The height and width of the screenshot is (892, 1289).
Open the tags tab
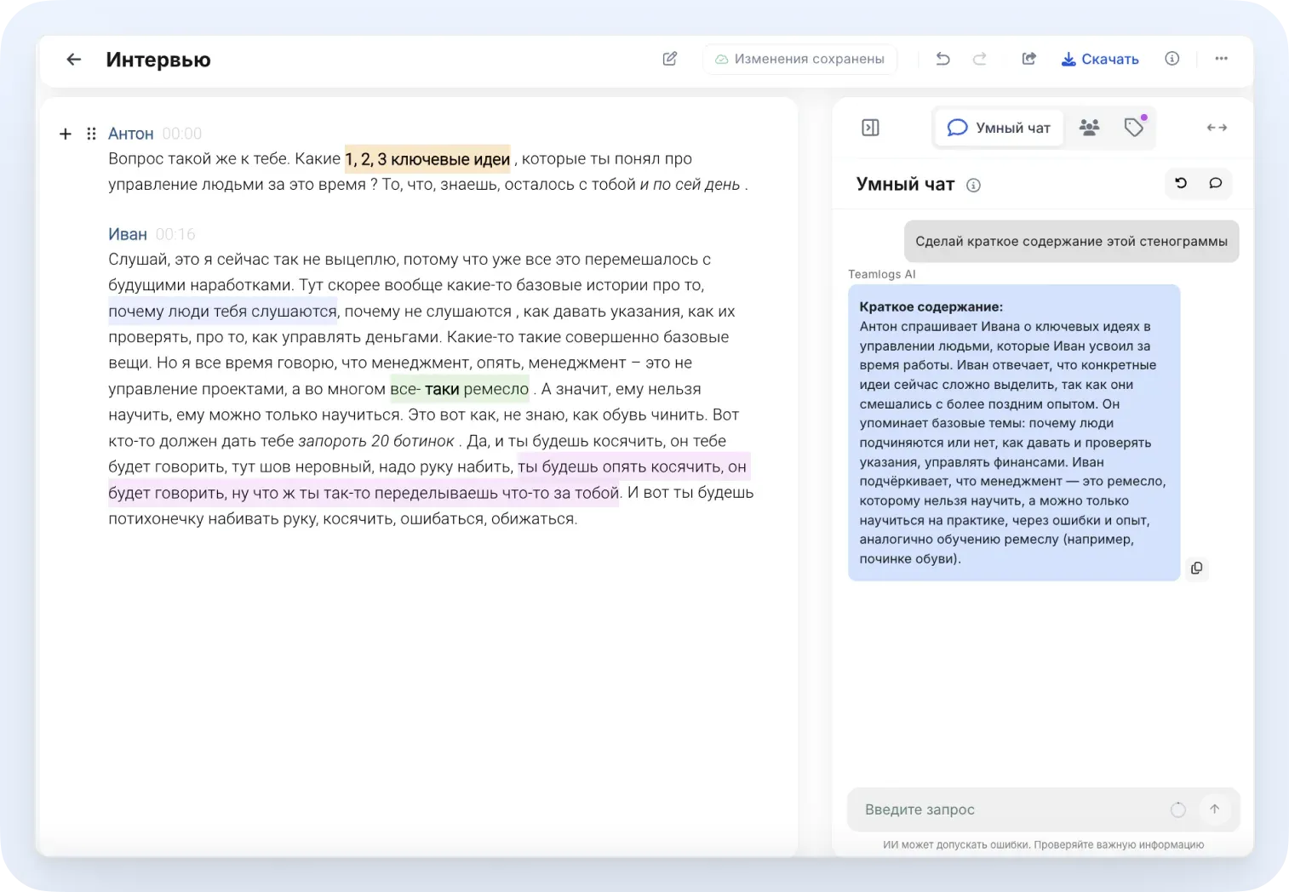pyautogui.click(x=1134, y=128)
